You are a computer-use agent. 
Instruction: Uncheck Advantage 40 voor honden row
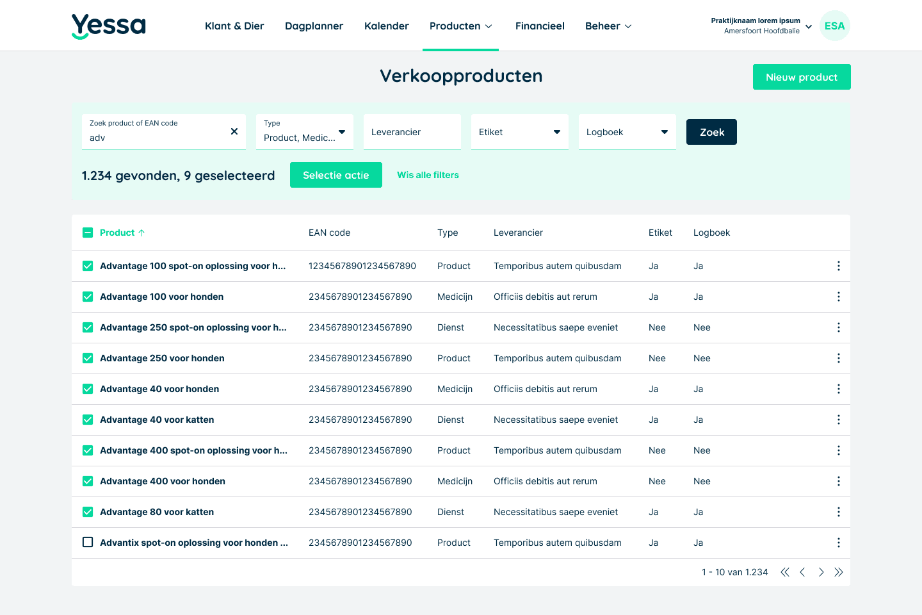[88, 389]
